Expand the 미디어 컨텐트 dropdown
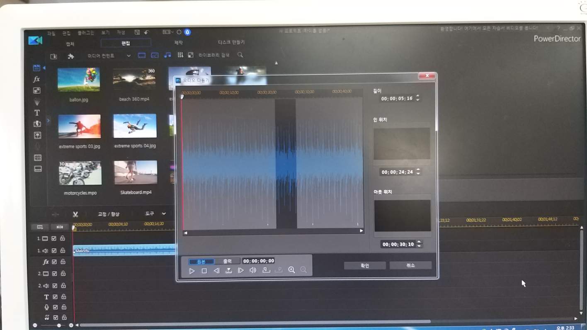 click(129, 56)
